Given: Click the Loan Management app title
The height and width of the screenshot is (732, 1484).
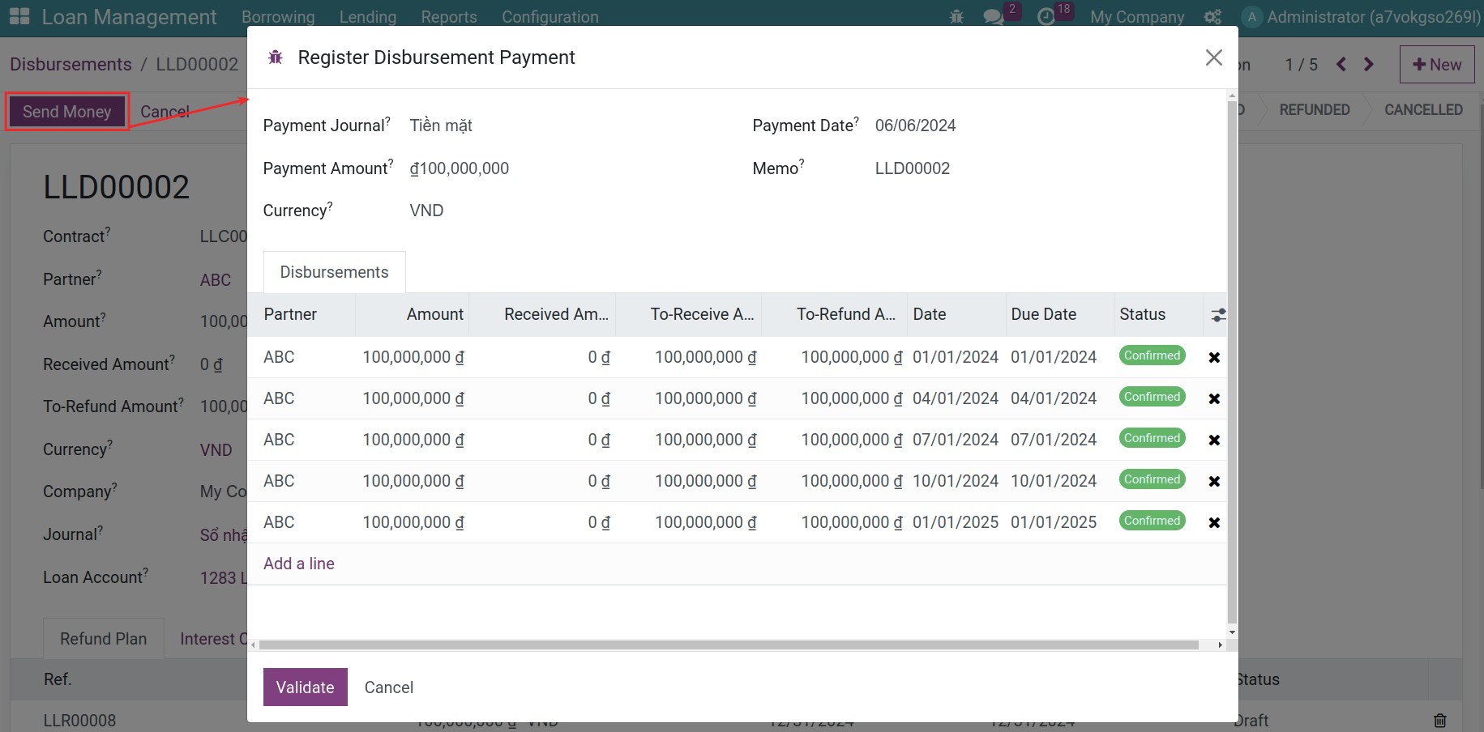Looking at the screenshot, I should 129,17.
